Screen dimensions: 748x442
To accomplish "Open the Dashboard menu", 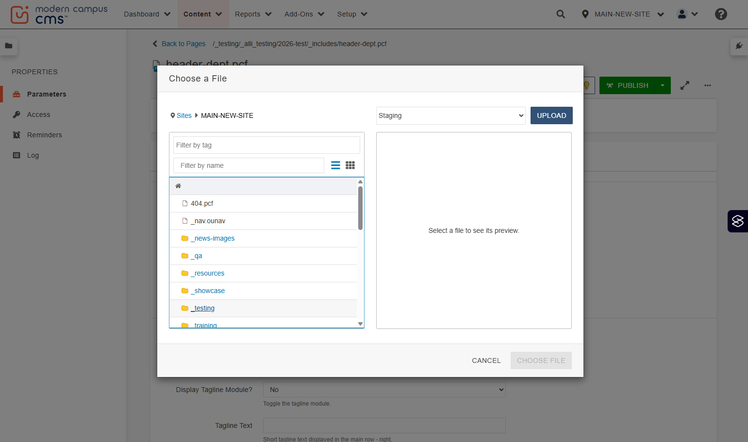I will (147, 14).
